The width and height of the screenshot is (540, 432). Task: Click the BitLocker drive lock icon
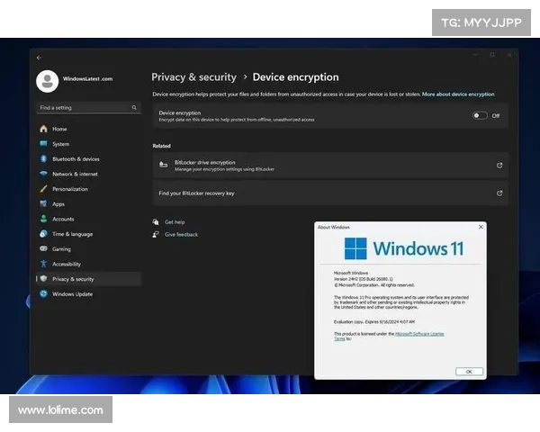pos(163,166)
